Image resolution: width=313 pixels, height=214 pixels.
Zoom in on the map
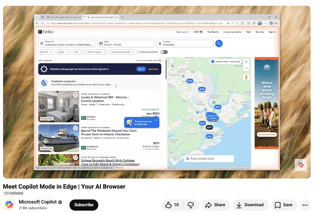[246, 62]
